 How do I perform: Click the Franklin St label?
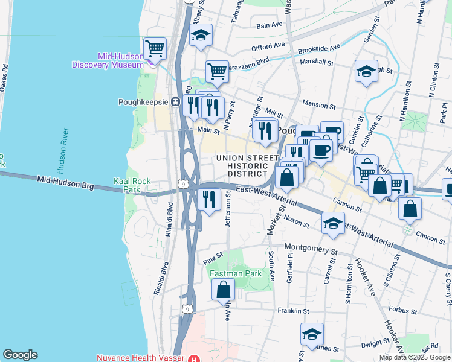(x=293, y=311)
